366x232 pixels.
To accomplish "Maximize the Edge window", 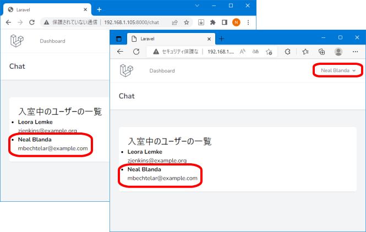I will [340, 37].
